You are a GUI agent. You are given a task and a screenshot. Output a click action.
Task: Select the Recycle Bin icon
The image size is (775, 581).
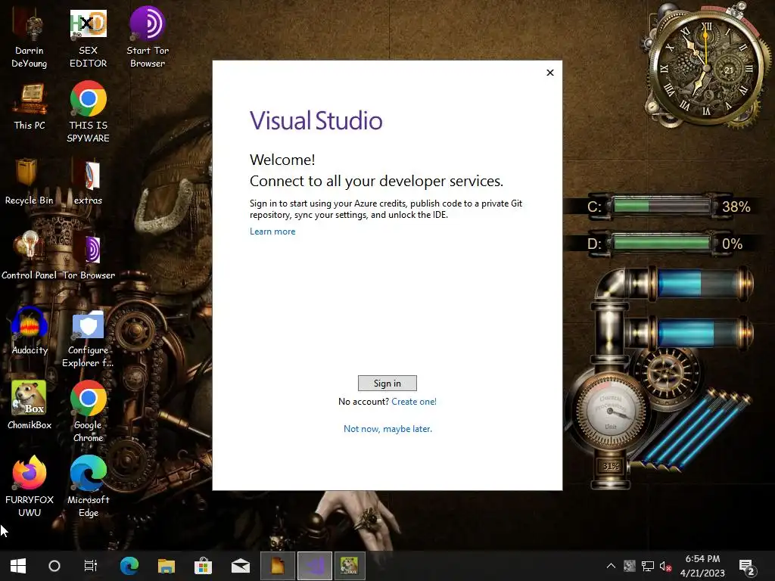(30, 182)
